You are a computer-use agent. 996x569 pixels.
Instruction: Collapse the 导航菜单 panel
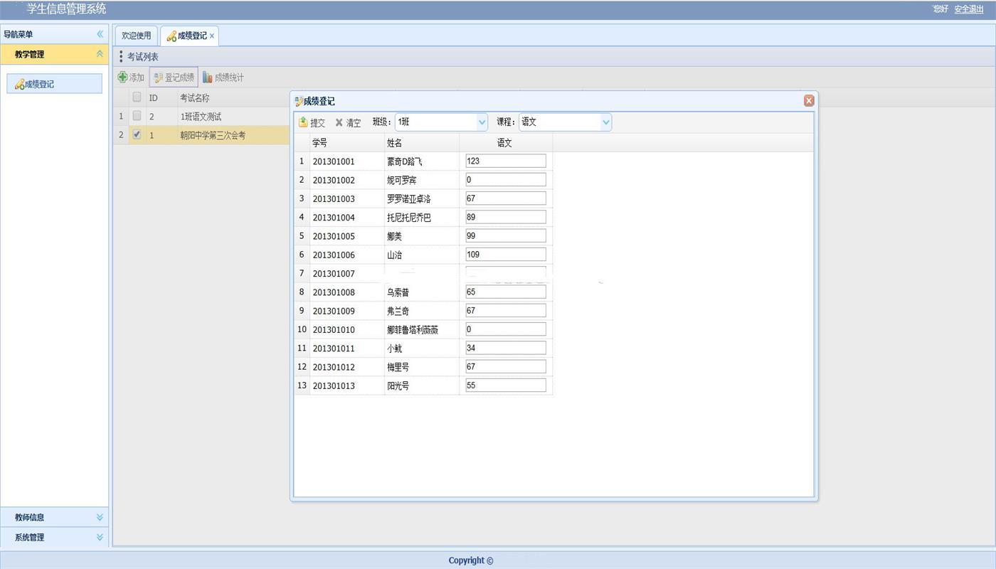pos(100,34)
